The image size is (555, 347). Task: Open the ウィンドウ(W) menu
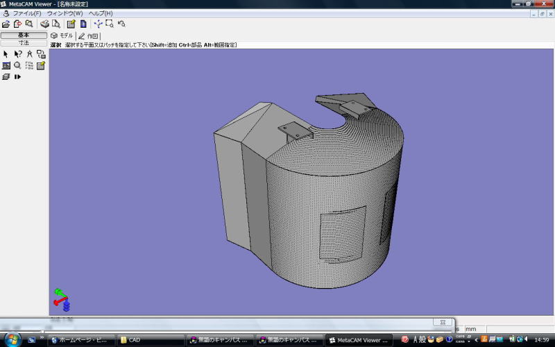pos(65,13)
